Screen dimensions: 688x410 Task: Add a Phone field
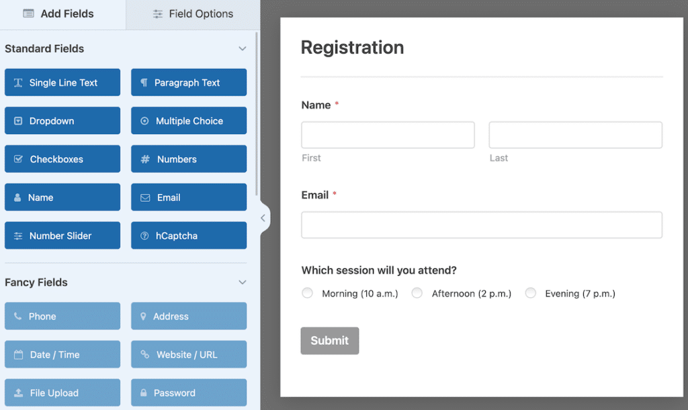coord(62,316)
